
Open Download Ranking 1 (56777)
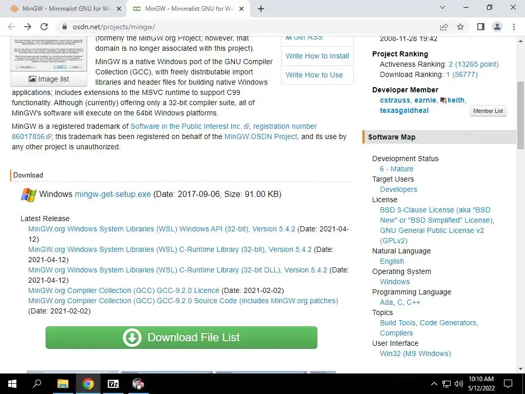pos(462,75)
